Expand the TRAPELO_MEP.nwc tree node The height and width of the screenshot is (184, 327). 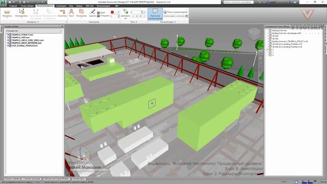pos(8,37)
